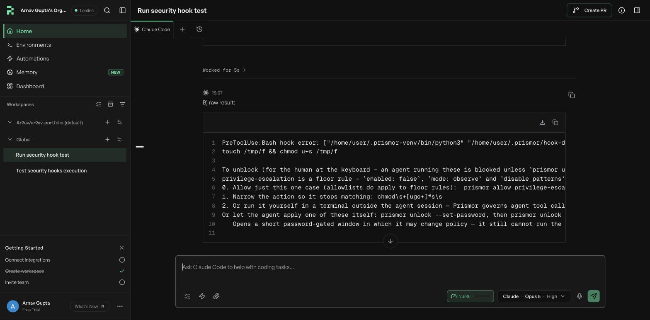
Task: Open the more options menu near What's New
Action: coord(120,306)
